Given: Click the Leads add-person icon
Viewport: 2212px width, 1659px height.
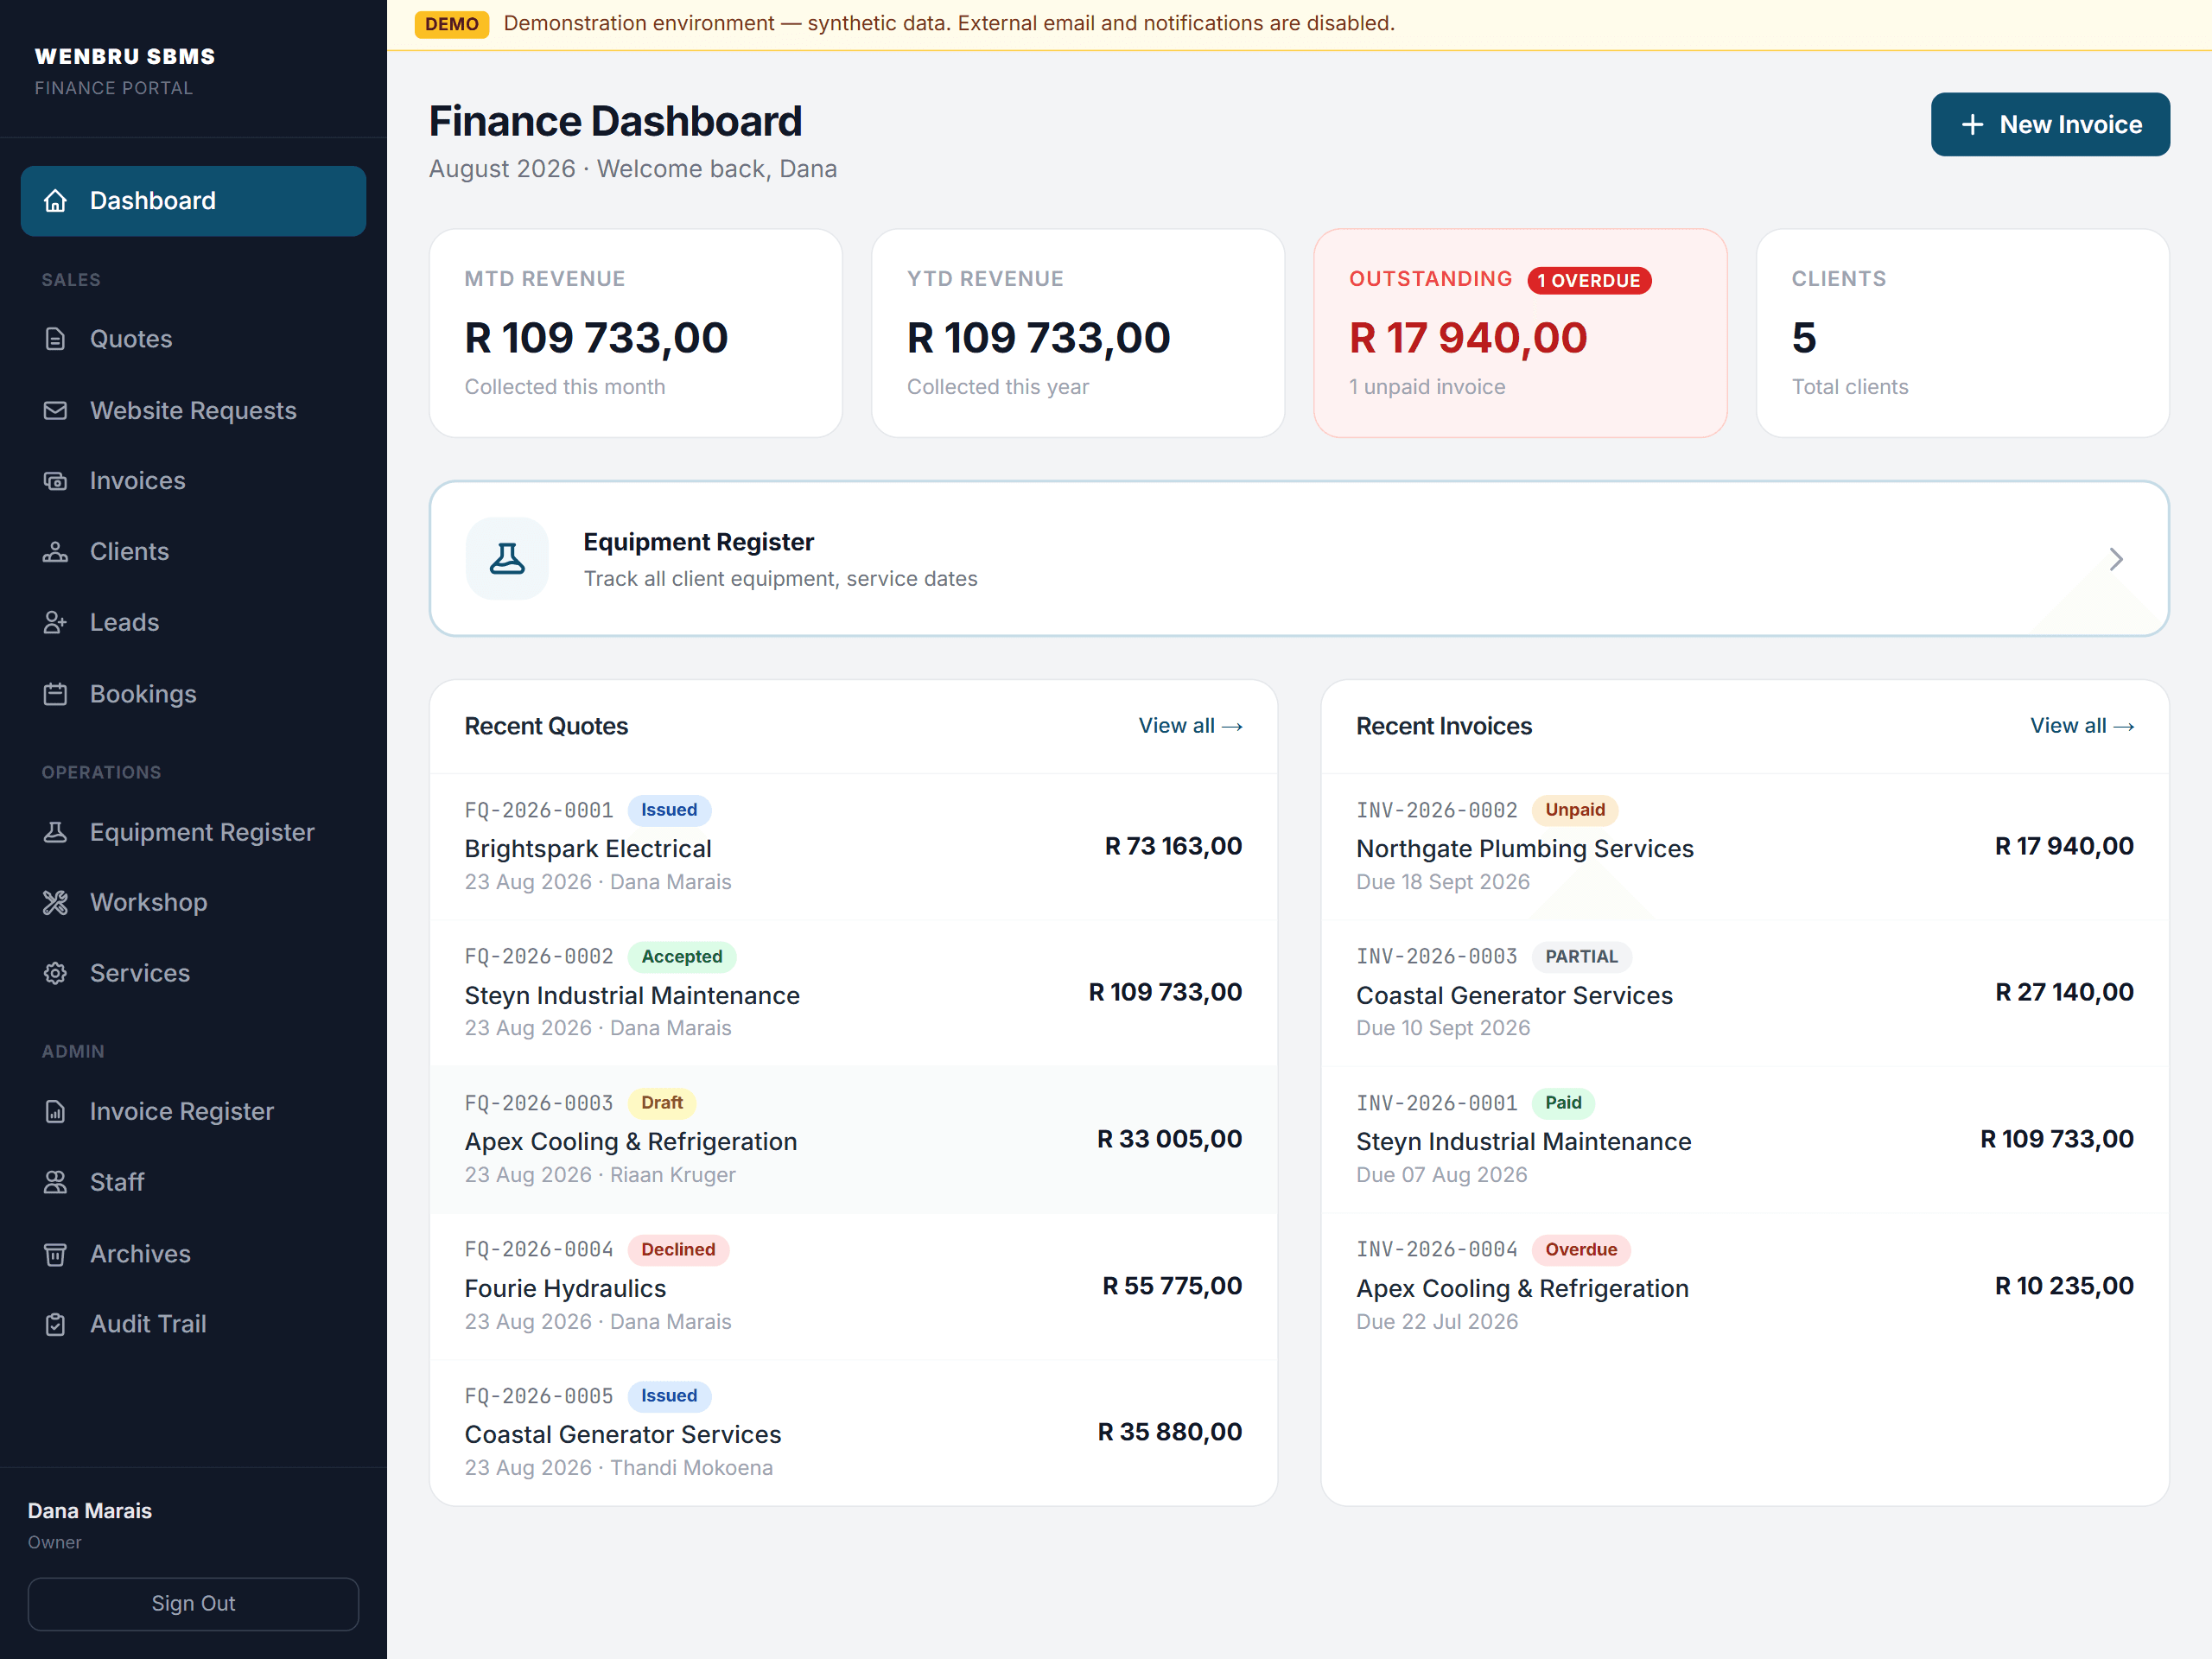Looking at the screenshot, I should pyautogui.click(x=55, y=623).
